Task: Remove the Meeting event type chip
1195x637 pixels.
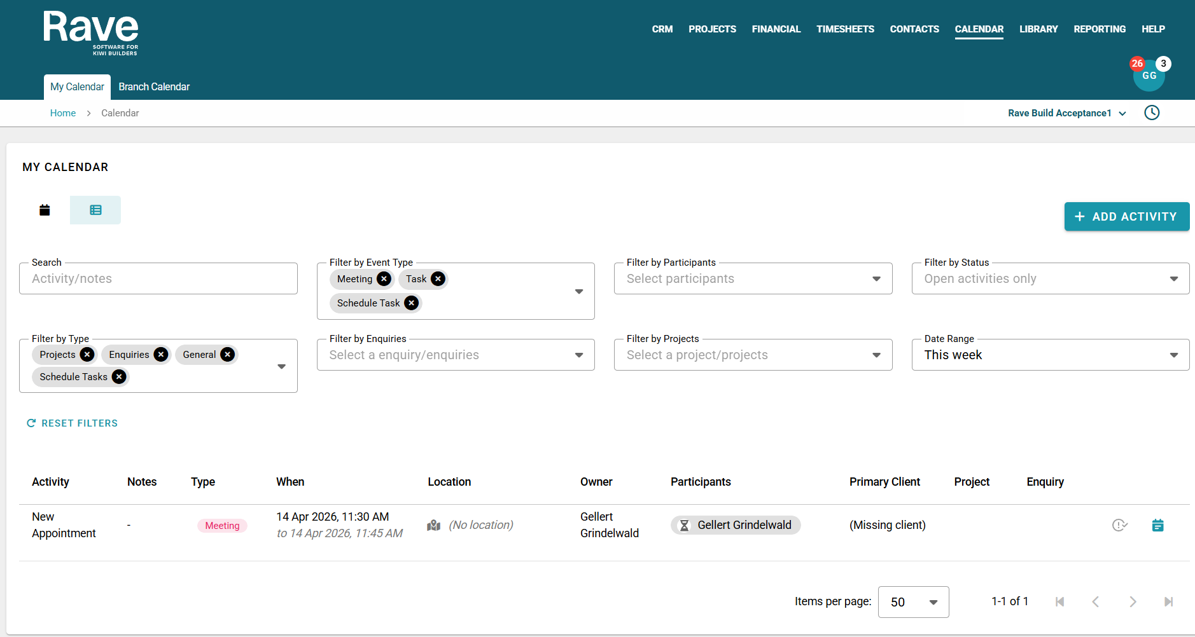Action: pyautogui.click(x=384, y=279)
